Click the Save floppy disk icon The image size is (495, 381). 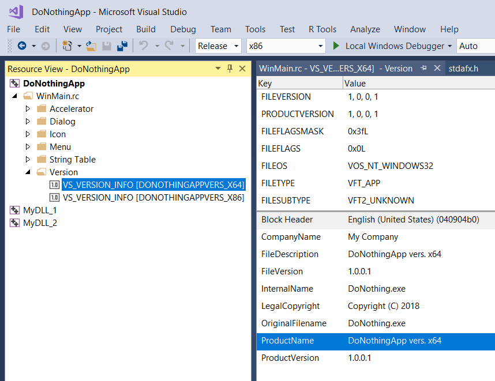point(107,46)
